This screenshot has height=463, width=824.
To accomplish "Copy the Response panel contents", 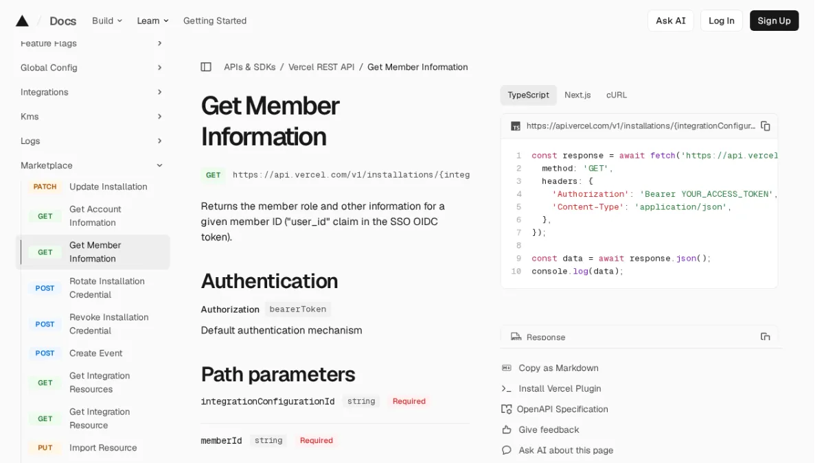I will point(766,337).
